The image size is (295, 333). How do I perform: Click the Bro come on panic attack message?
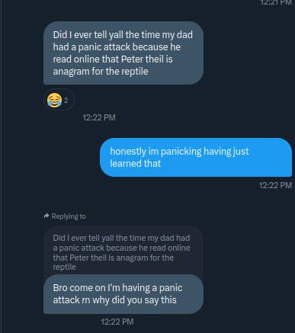[x=123, y=294]
